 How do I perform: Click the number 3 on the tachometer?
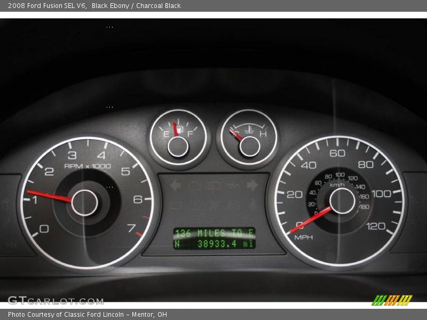pos(72,155)
